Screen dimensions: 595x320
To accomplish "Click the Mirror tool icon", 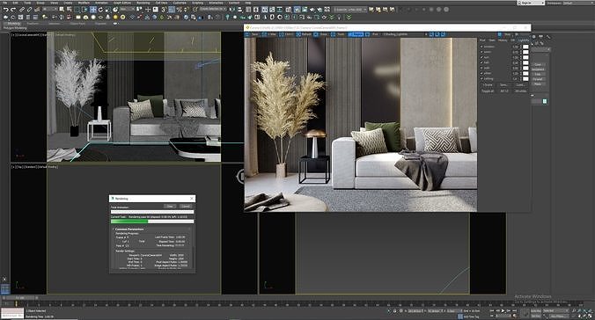I will pyautogui.click(x=232, y=10).
